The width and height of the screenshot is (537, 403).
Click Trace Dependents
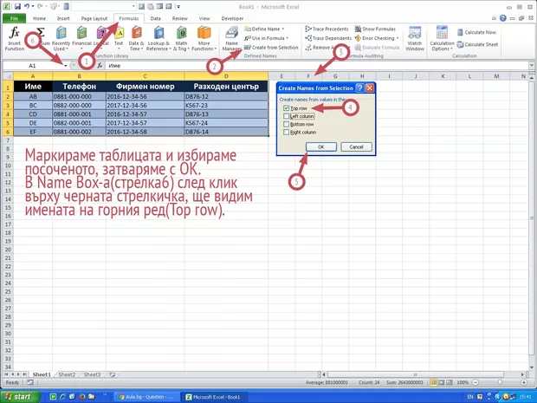coord(328,38)
